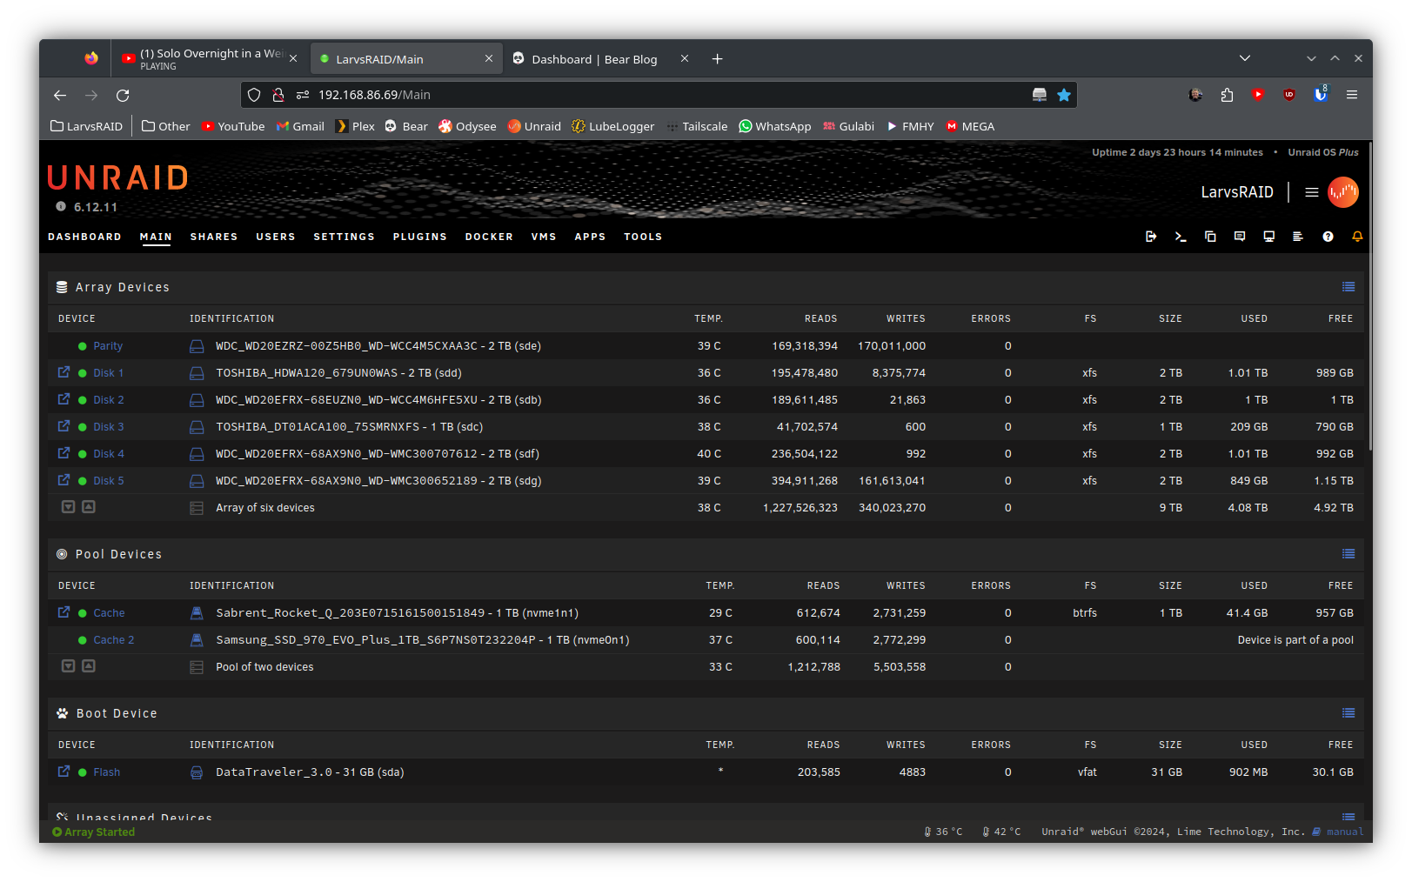Image resolution: width=1412 pixels, height=882 pixels.
Task: Toggle Unassigned Devices section view
Action: [1348, 816]
